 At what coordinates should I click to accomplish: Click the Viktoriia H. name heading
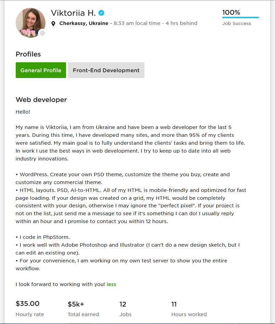coord(73,13)
